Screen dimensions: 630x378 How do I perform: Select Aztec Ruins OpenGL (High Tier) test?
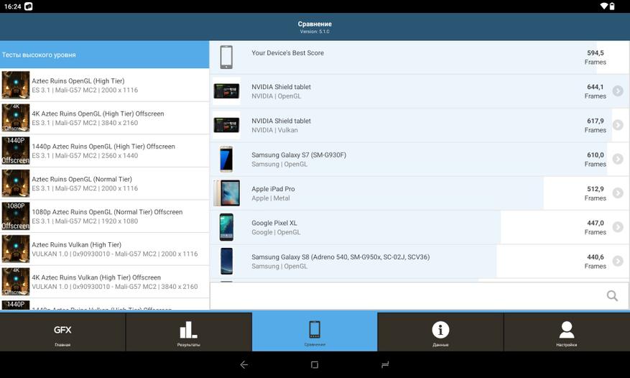pyautogui.click(x=104, y=85)
